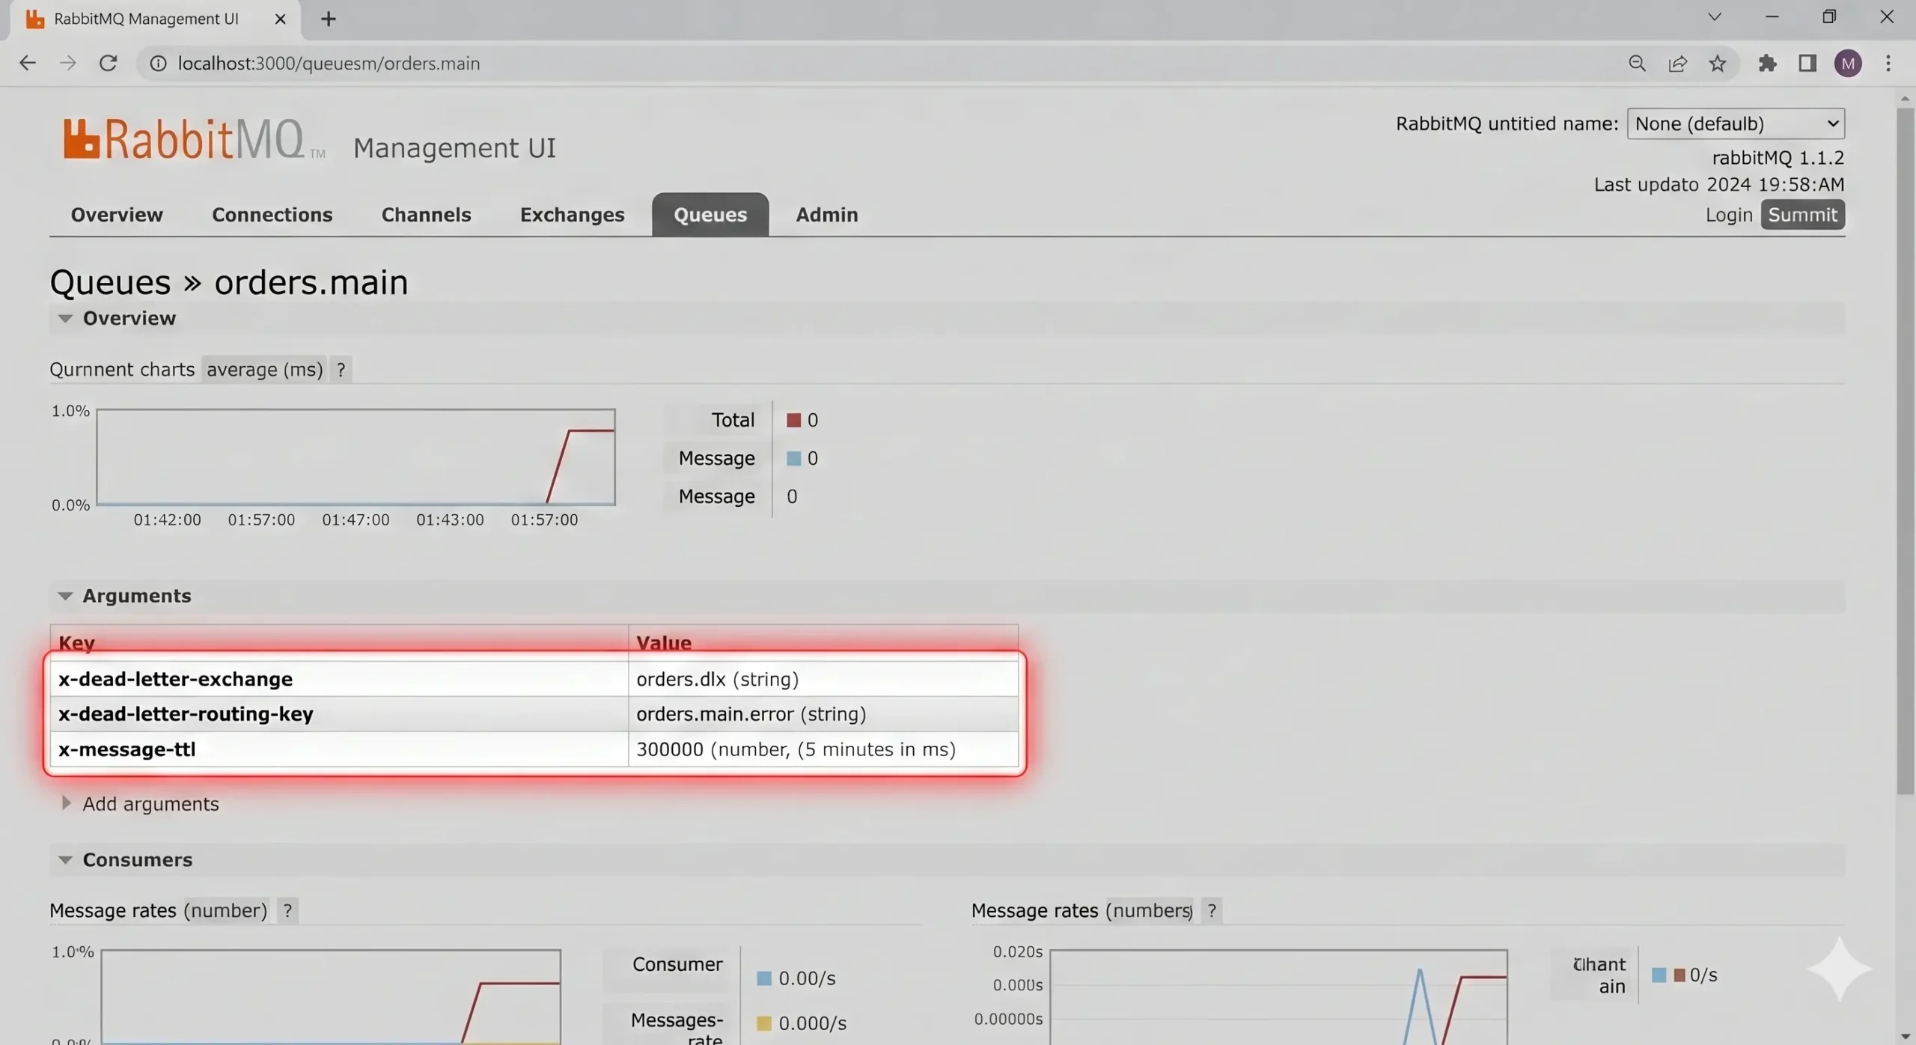
Task: Reload the current page
Action: tap(109, 64)
